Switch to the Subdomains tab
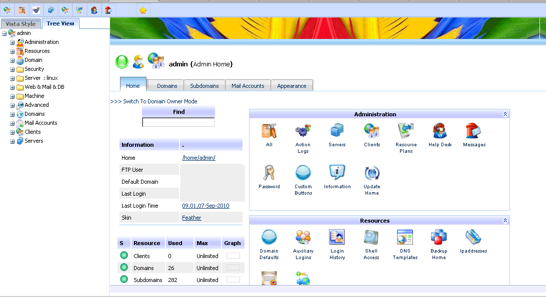Image resolution: width=546 pixels, height=297 pixels. pos(204,86)
